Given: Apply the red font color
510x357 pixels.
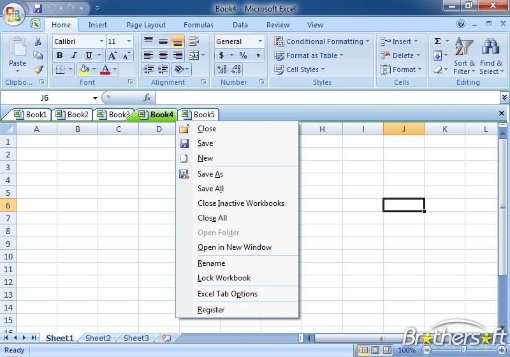Looking at the screenshot, I should coord(105,69).
